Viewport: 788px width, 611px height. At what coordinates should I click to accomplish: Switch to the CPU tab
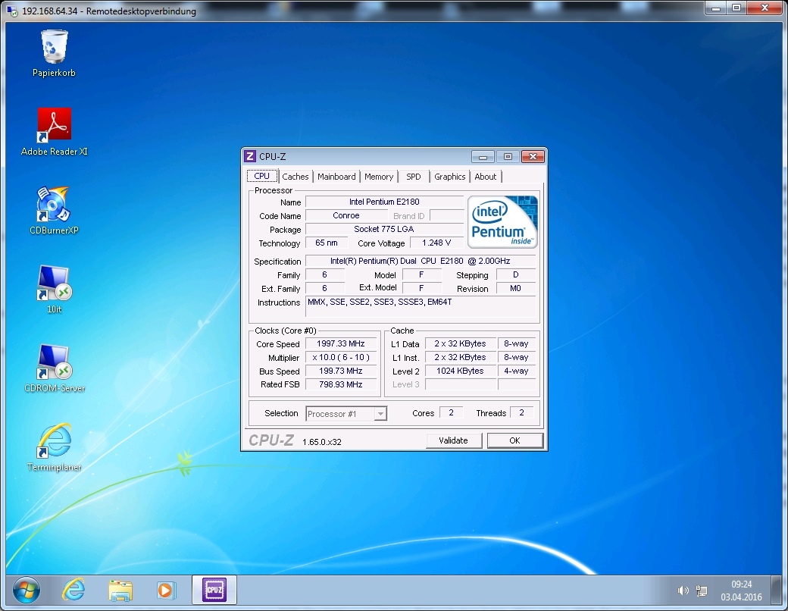pyautogui.click(x=262, y=176)
